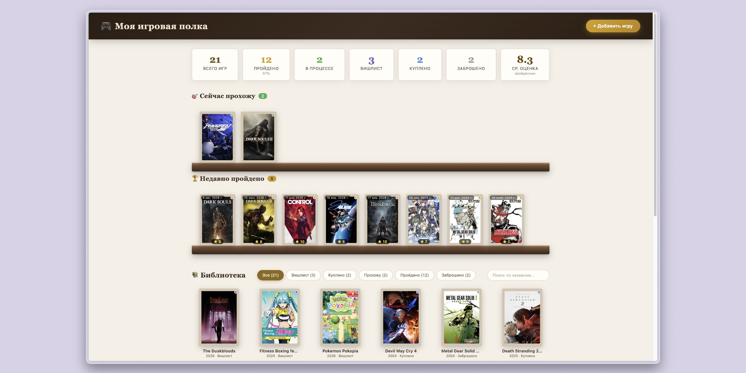Open Fitness Boxing Miku library cover
The image size is (746, 373).
tap(280, 317)
